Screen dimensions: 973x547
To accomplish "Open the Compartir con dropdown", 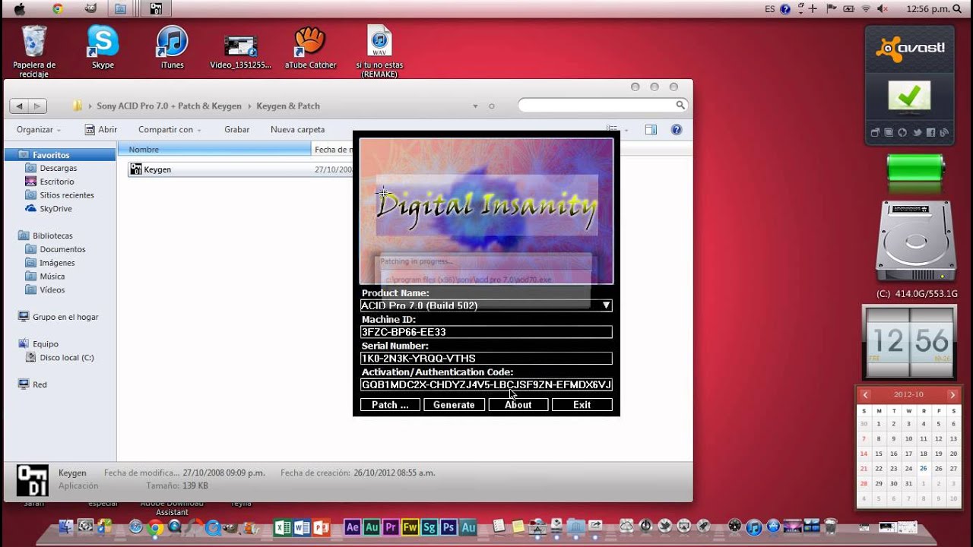I will (x=170, y=130).
